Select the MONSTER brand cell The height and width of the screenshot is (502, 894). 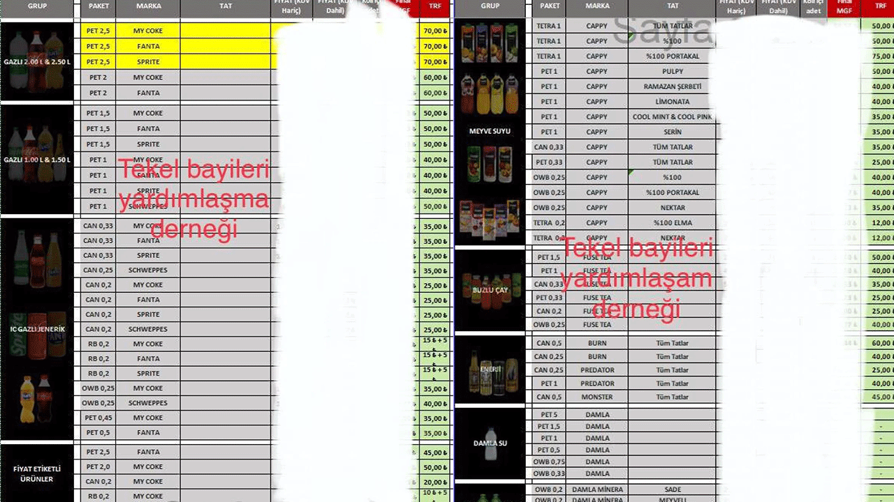tap(596, 397)
